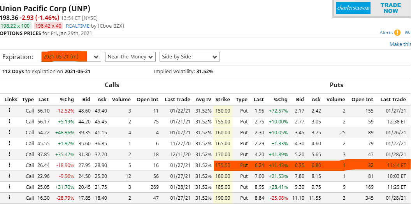Open links menu for 185.00 strike row

(x=10, y=187)
